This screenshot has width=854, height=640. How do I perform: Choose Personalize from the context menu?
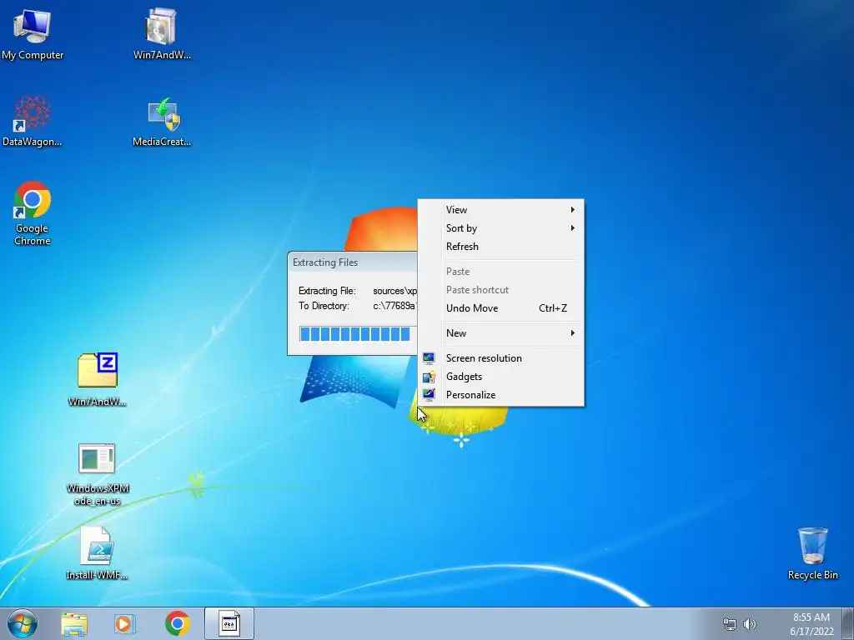pos(501,395)
